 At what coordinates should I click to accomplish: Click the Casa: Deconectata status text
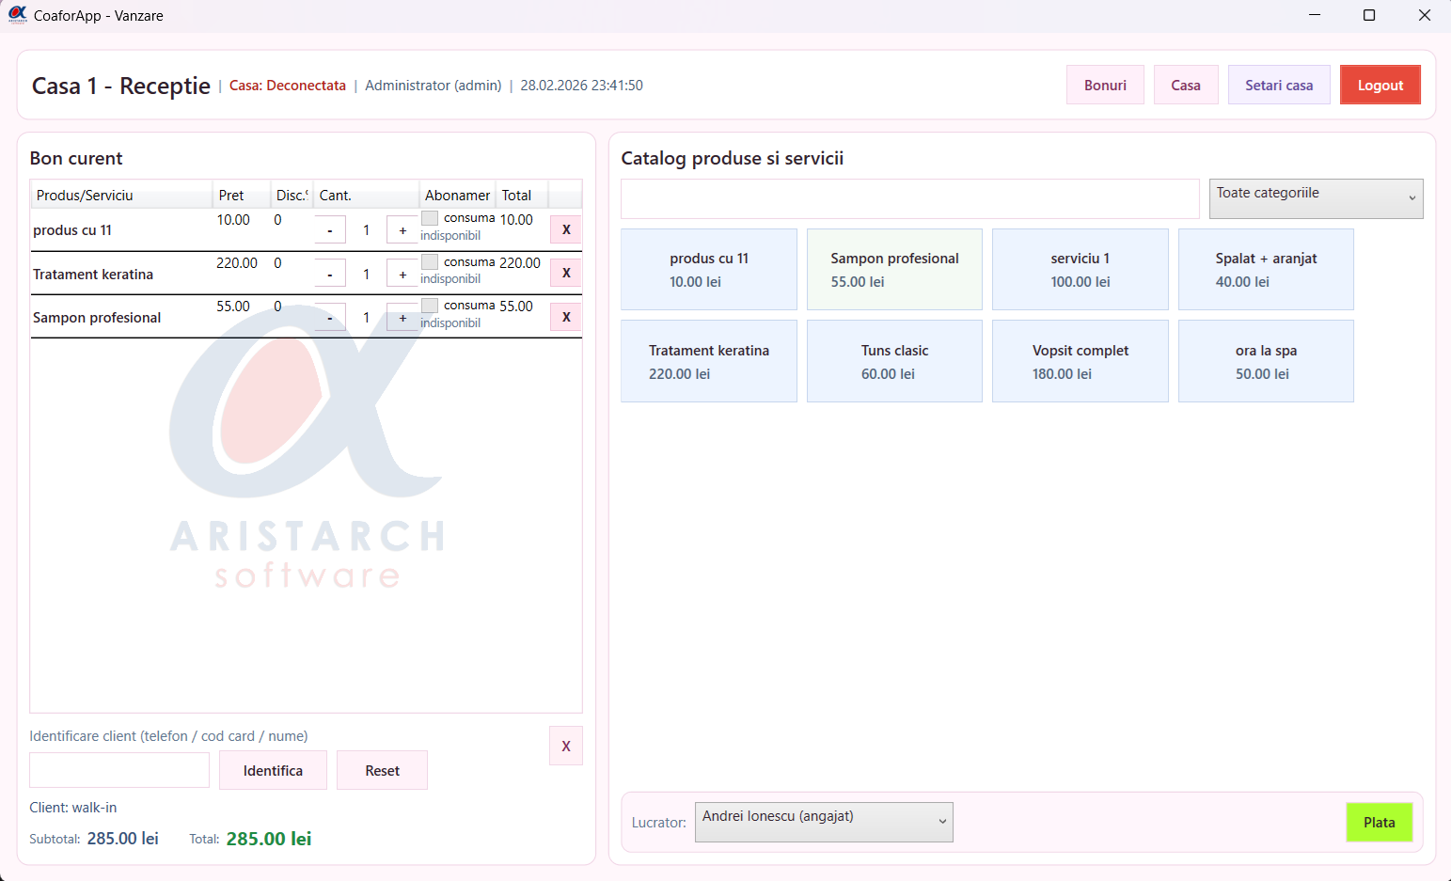click(288, 86)
